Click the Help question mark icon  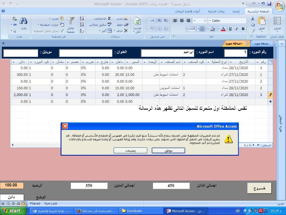[x=3, y=11]
